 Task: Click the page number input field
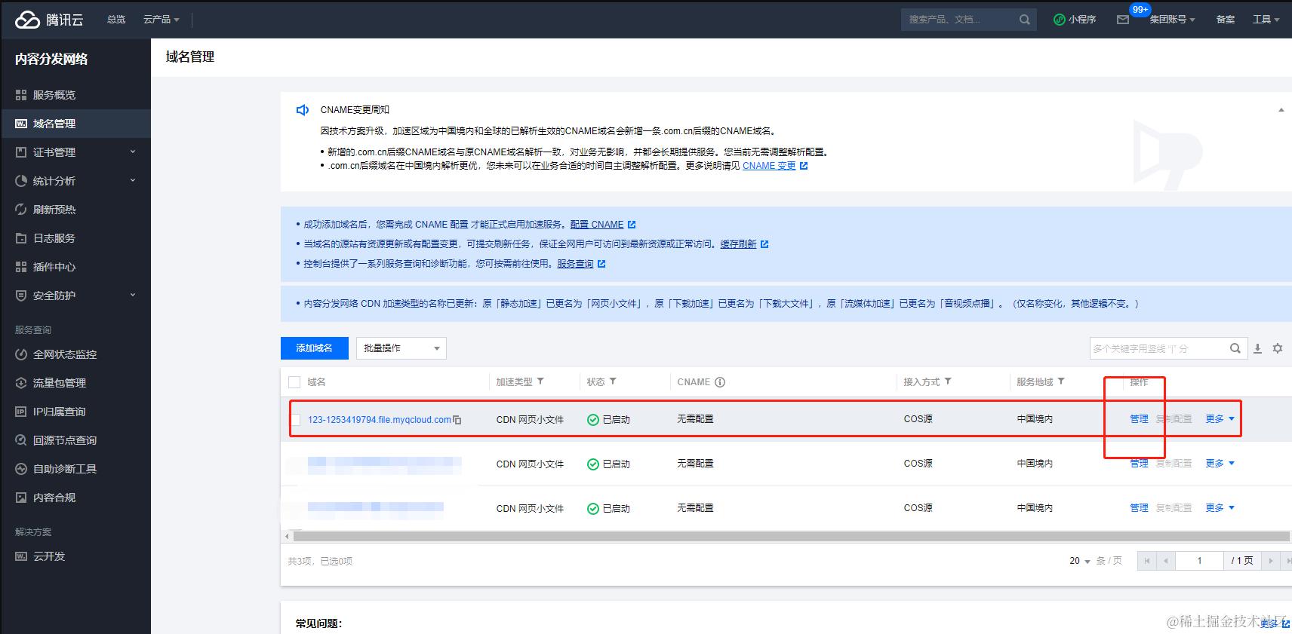(x=1199, y=561)
